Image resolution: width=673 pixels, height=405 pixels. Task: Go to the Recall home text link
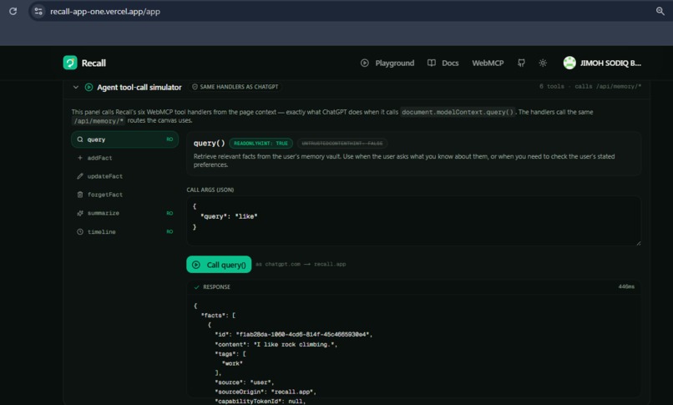(x=94, y=63)
